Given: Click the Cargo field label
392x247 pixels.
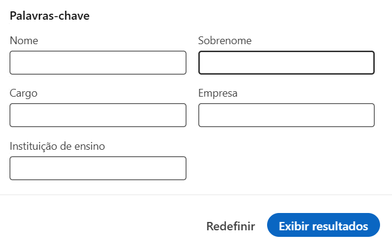Looking at the screenshot, I should [x=23, y=93].
